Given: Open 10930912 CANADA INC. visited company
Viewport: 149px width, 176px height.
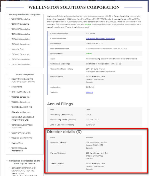Looking at the screenshot, I should [x=22, y=107].
